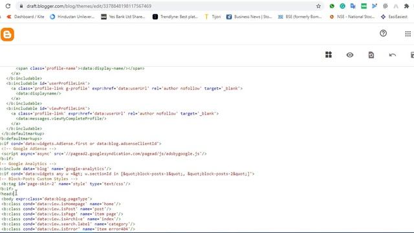Click the Google AdSense comment line
Viewport: 414px width, 233px height.
click(28, 149)
